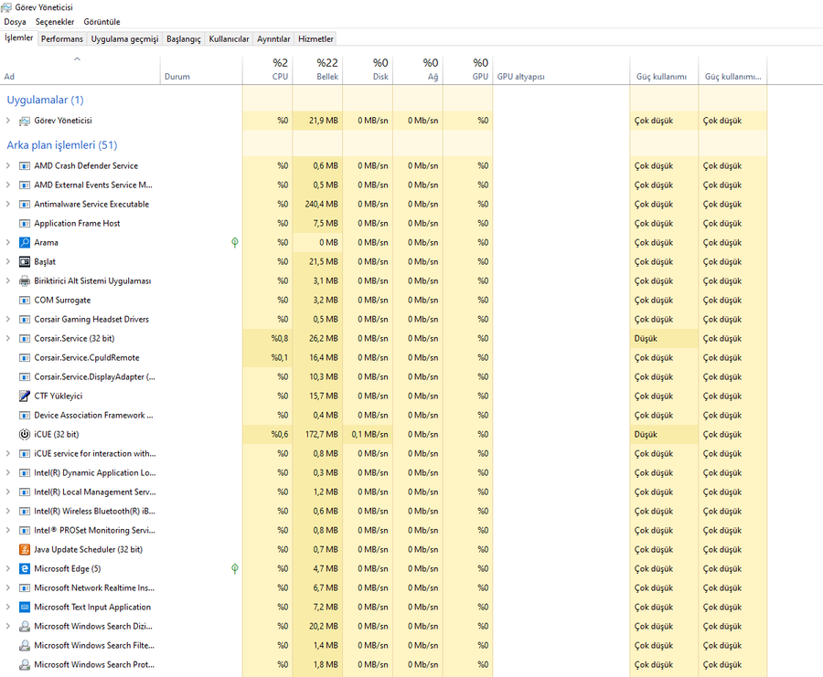This screenshot has width=823, height=677.
Task: Click the Microsoft Edge icon
Action: pos(24,568)
